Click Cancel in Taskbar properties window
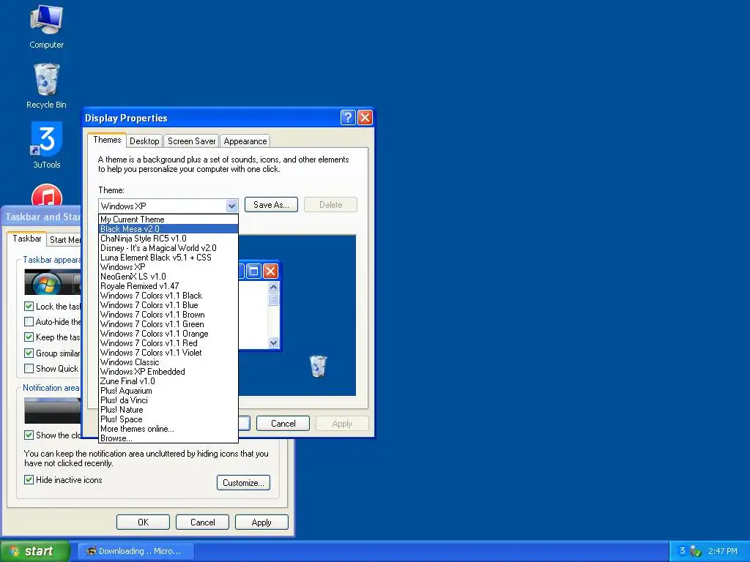 [202, 522]
